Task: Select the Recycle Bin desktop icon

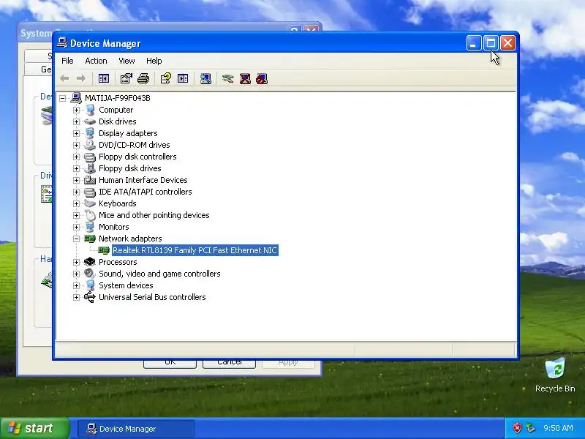Action: pos(555,375)
